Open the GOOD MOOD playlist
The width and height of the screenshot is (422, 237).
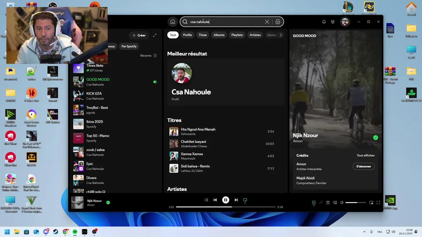pyautogui.click(x=115, y=82)
